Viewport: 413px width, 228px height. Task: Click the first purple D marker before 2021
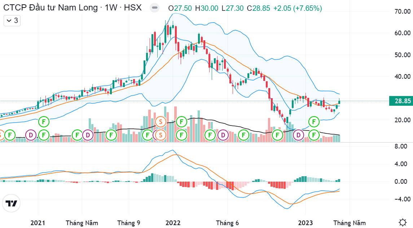coord(31,136)
